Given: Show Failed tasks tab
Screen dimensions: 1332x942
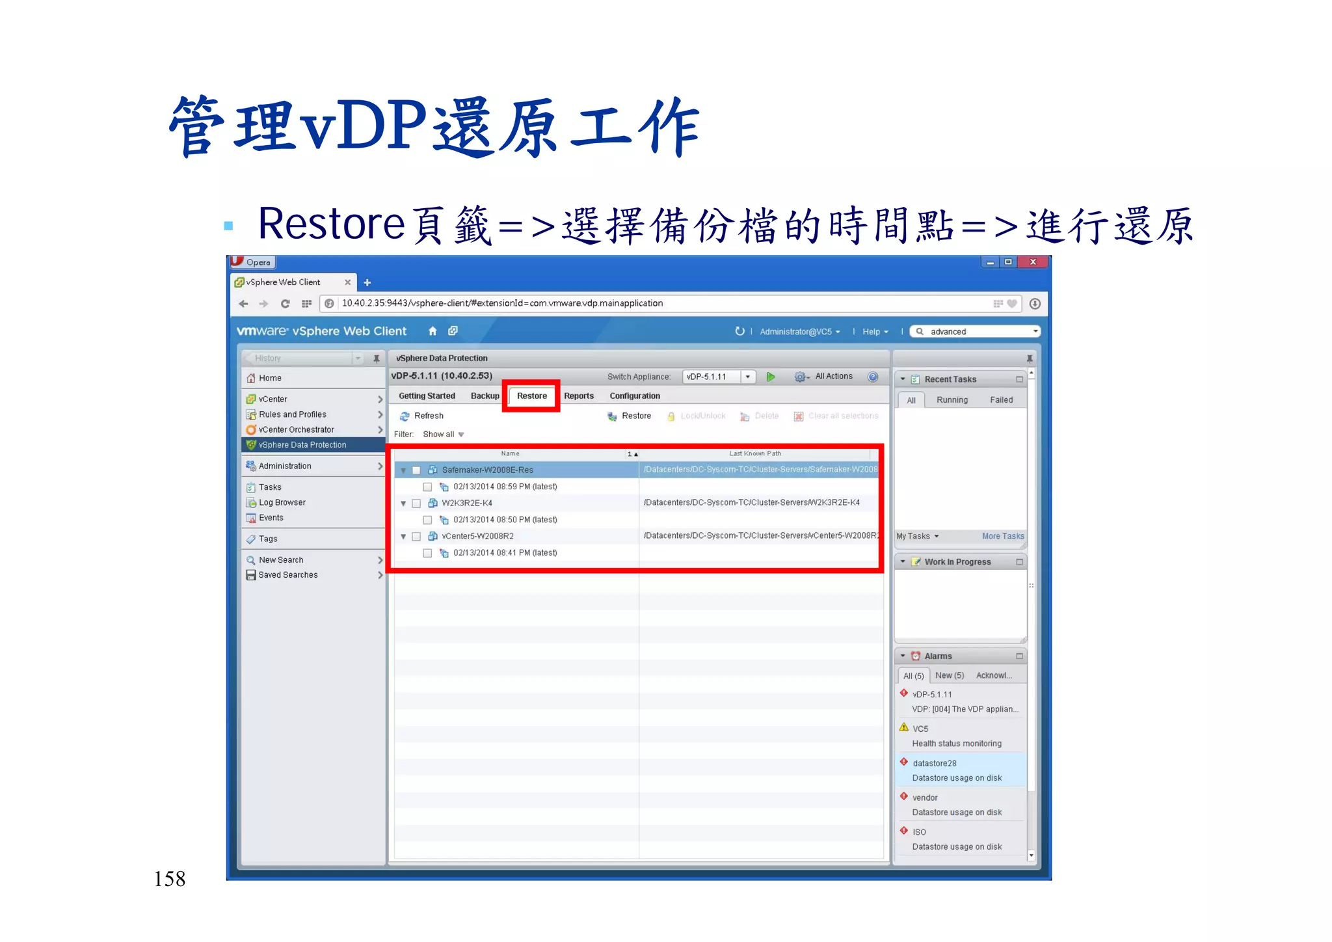Looking at the screenshot, I should tap(1002, 400).
